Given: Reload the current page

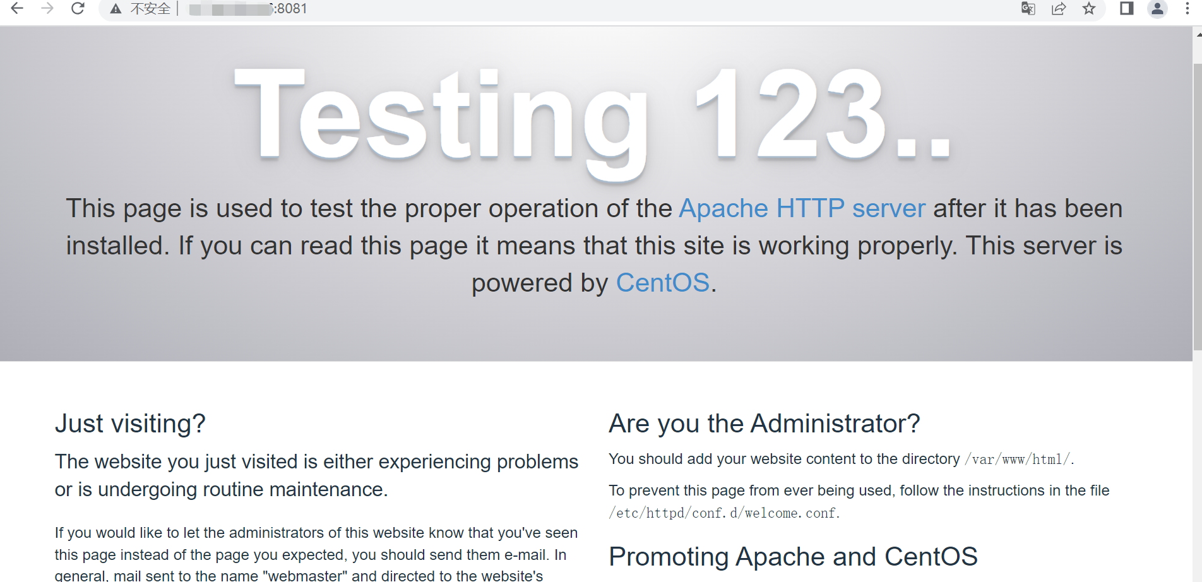Looking at the screenshot, I should tap(78, 8).
